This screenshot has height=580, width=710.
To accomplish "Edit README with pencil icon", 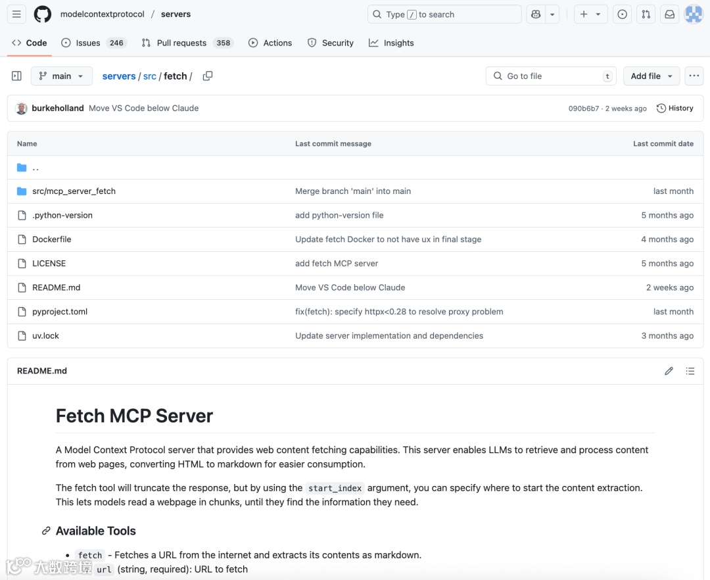I will coord(669,371).
